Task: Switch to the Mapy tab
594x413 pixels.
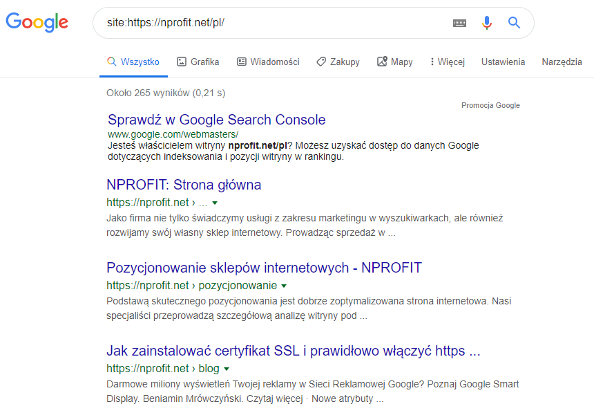Action: 395,62
